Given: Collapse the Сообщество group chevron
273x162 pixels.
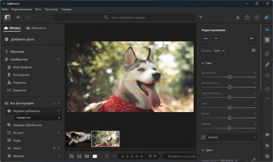Looking at the screenshot, I should (58, 59).
